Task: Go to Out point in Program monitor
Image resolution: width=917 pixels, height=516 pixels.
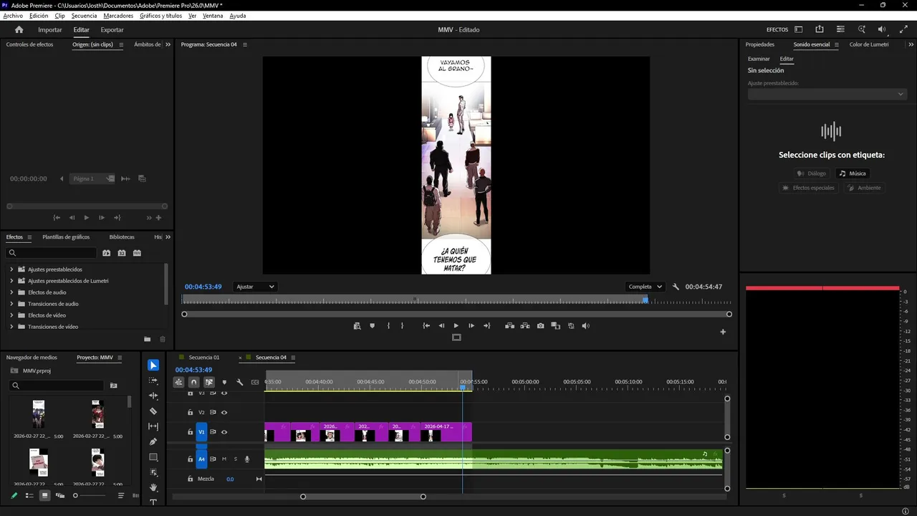Action: pos(487,326)
